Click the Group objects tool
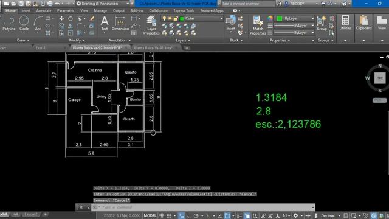 (x=322, y=23)
